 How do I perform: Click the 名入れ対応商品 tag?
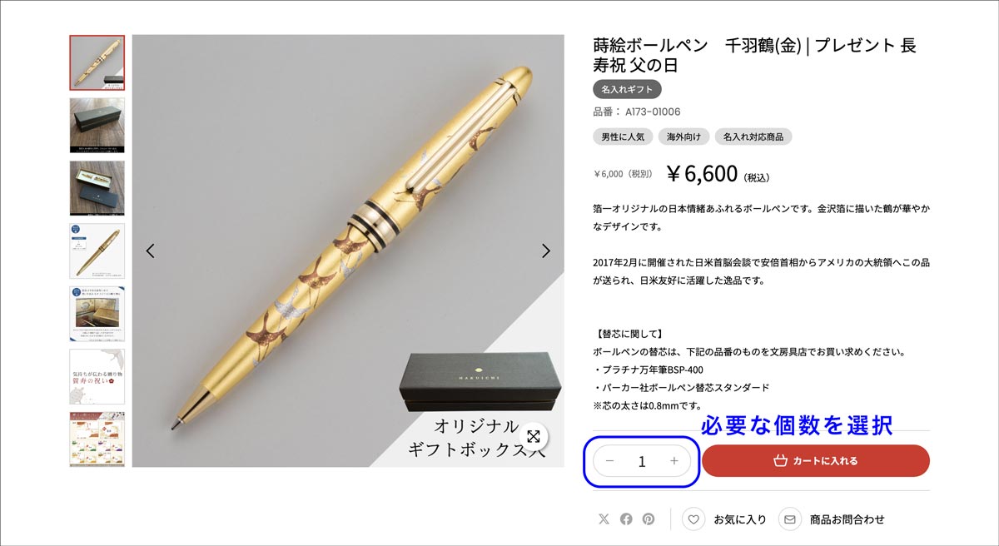pyautogui.click(x=753, y=136)
